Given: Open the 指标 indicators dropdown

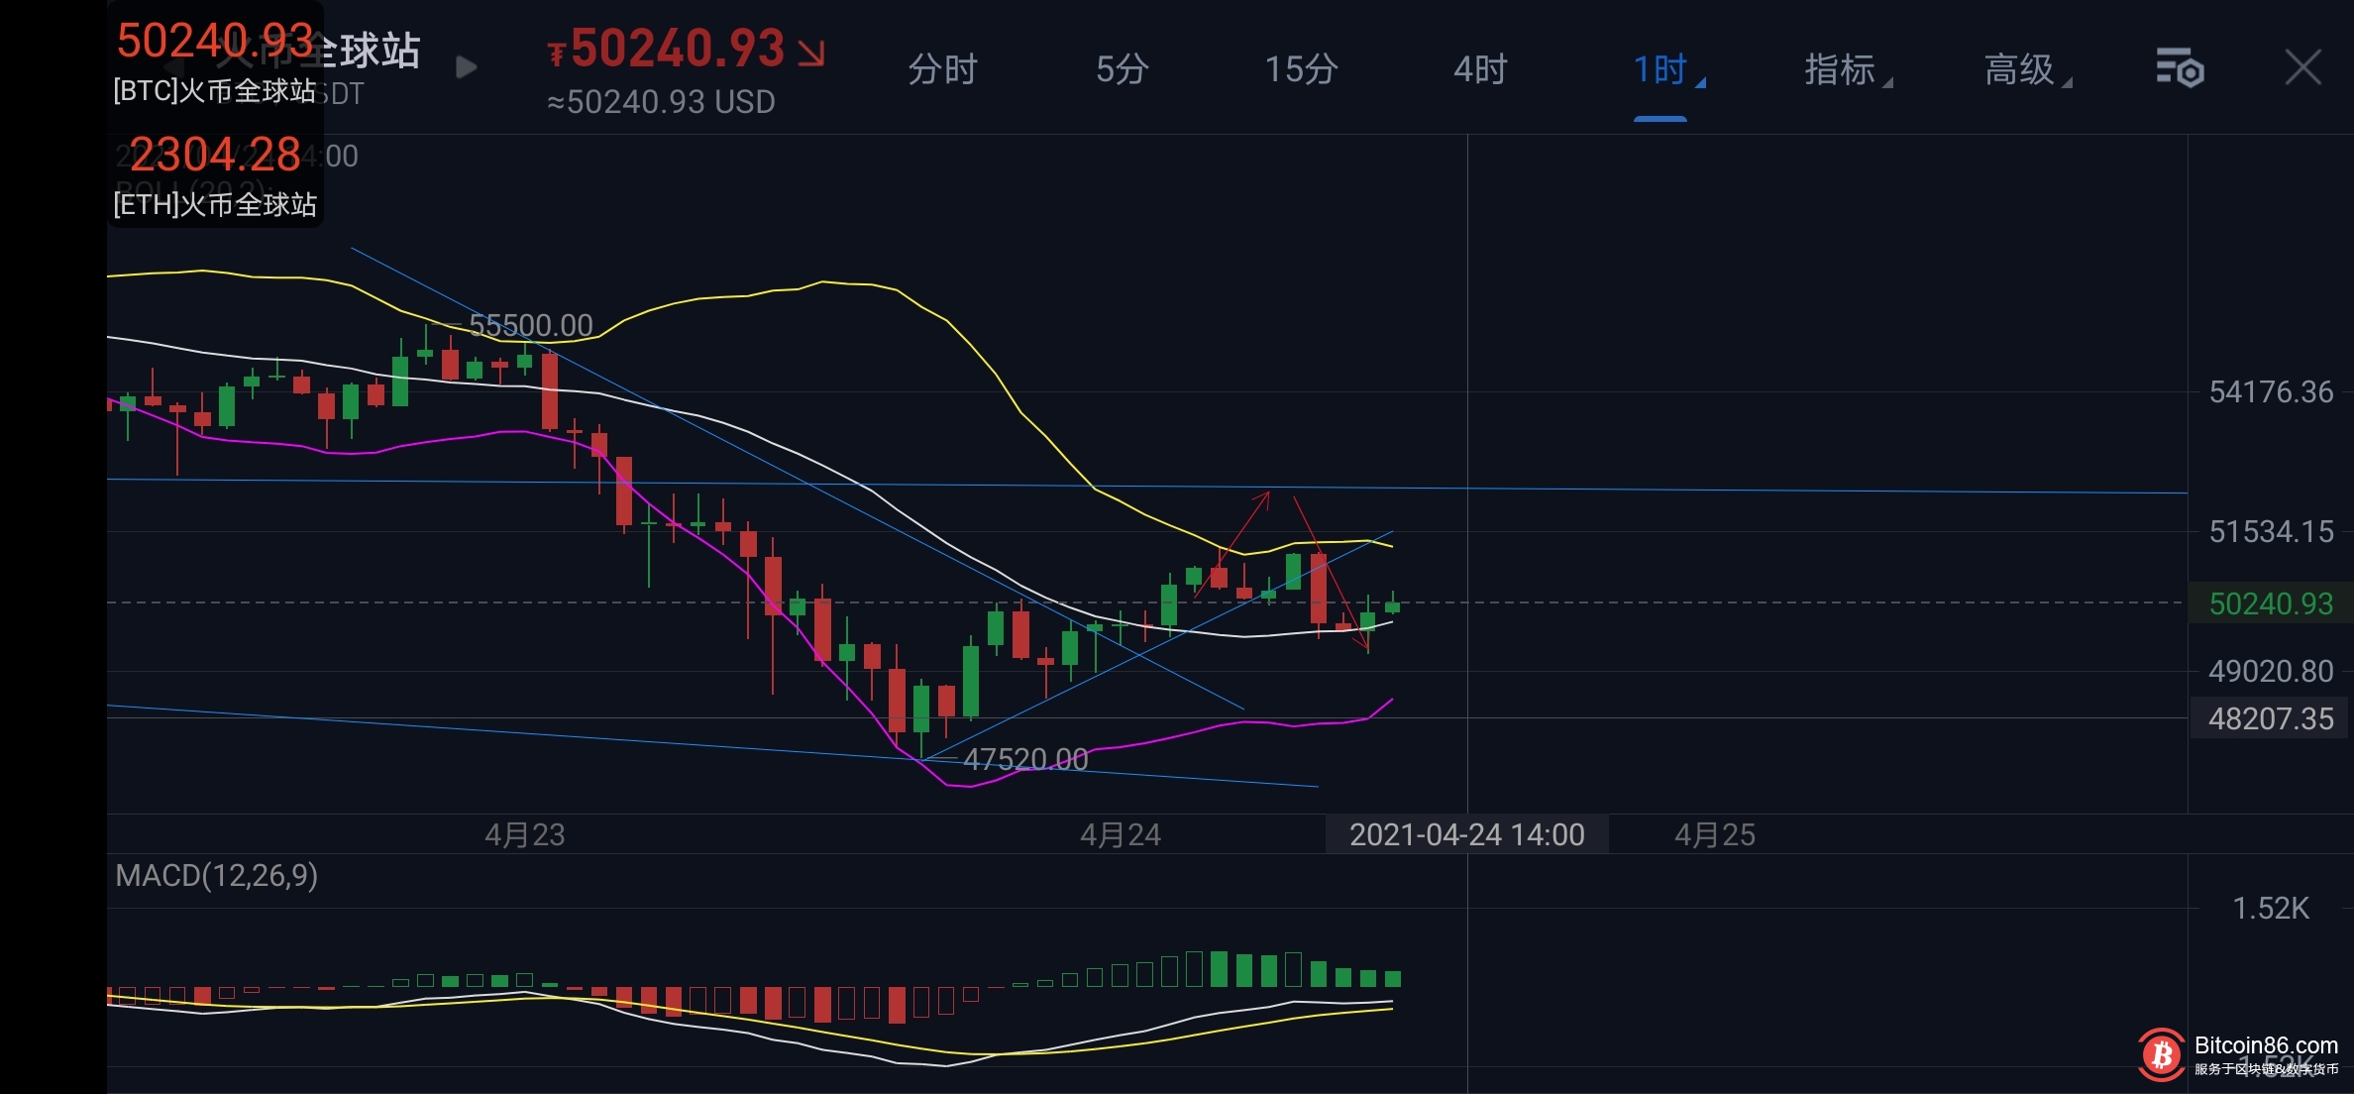Looking at the screenshot, I should click(1843, 69).
